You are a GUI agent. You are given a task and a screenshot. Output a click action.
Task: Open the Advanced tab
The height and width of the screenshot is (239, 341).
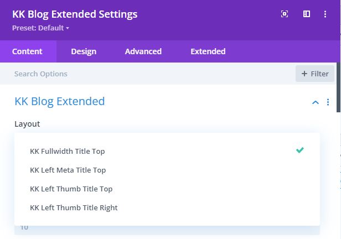(x=143, y=51)
